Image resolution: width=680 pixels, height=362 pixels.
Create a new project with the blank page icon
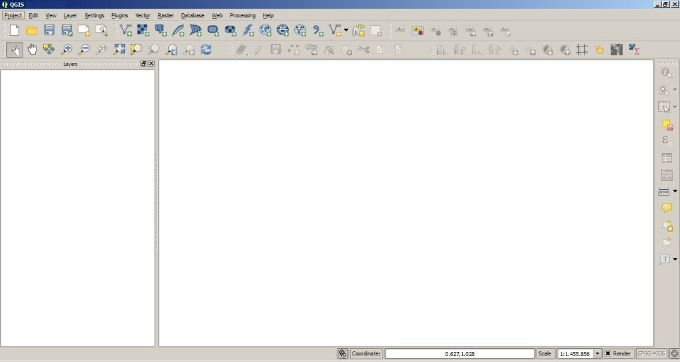click(15, 30)
